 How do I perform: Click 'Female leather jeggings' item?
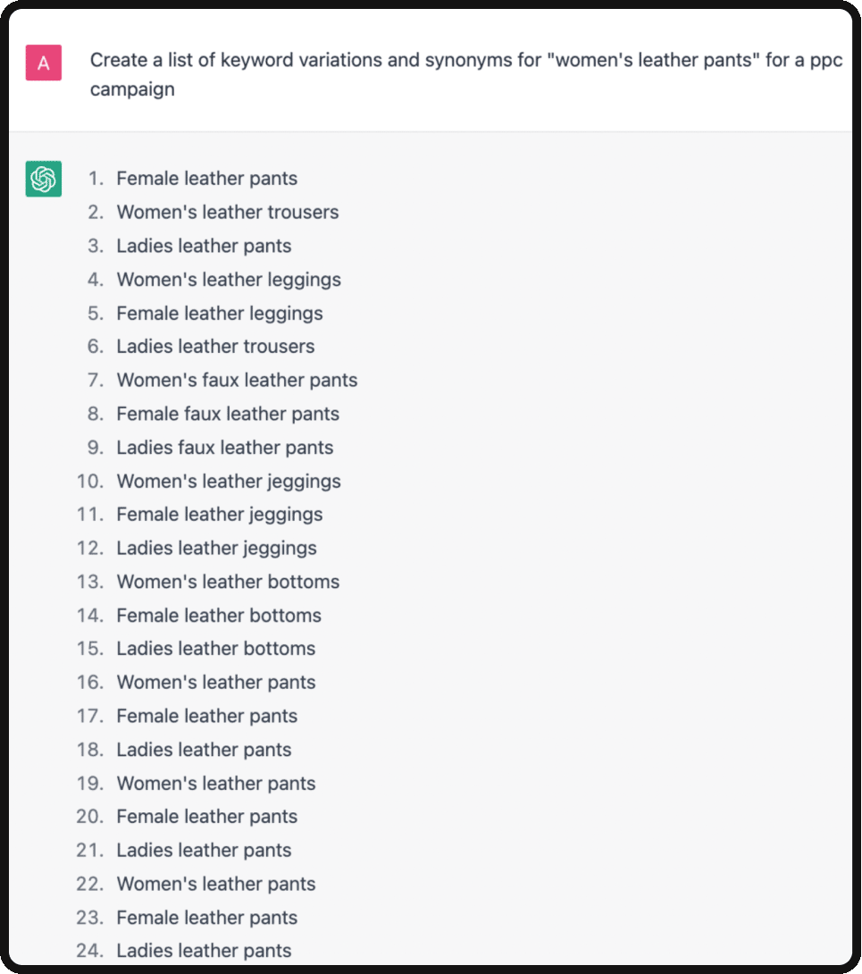(x=219, y=515)
